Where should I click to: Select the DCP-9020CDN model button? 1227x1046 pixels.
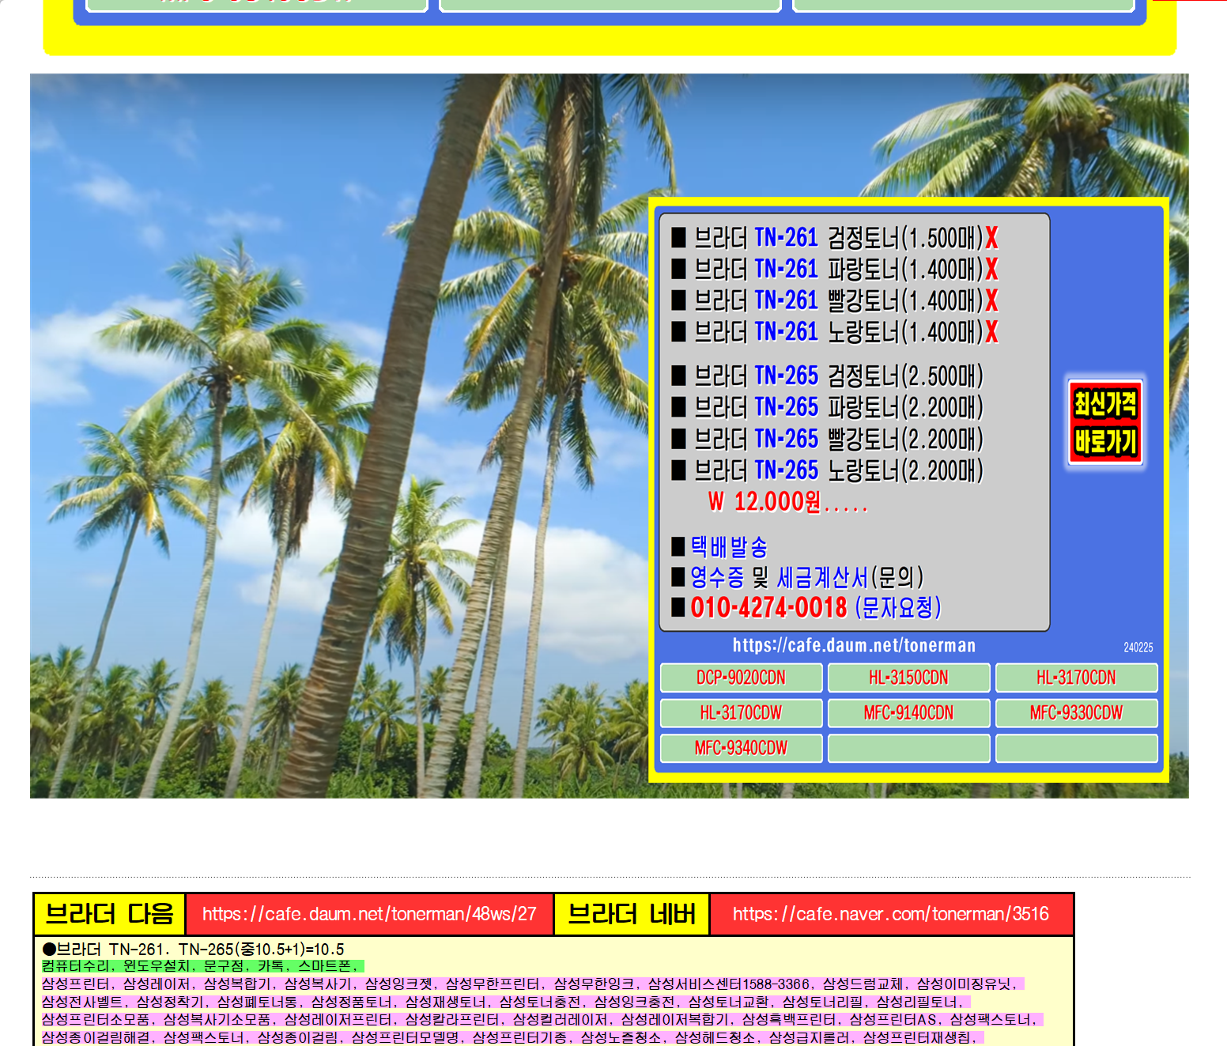tap(740, 678)
